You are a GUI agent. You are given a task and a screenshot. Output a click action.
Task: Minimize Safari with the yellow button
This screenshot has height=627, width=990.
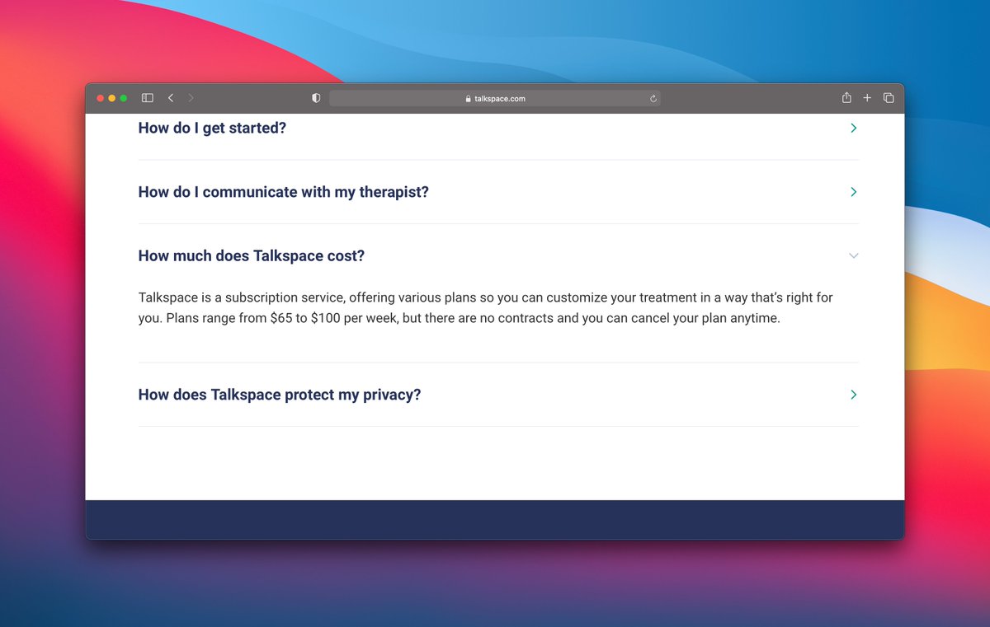(x=112, y=98)
